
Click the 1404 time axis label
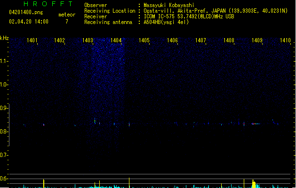coord(116,40)
